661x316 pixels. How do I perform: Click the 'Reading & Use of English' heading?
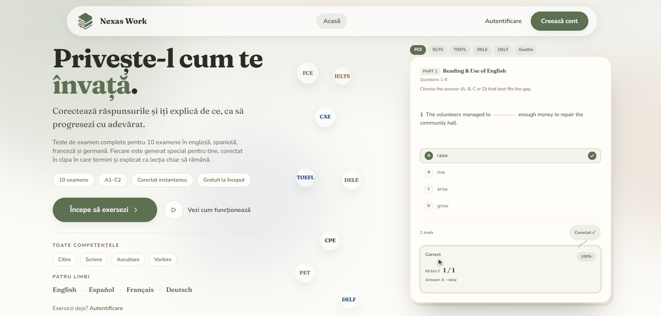point(475,71)
